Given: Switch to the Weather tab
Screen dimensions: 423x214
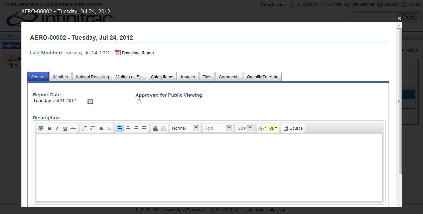Looking at the screenshot, I should [x=60, y=77].
